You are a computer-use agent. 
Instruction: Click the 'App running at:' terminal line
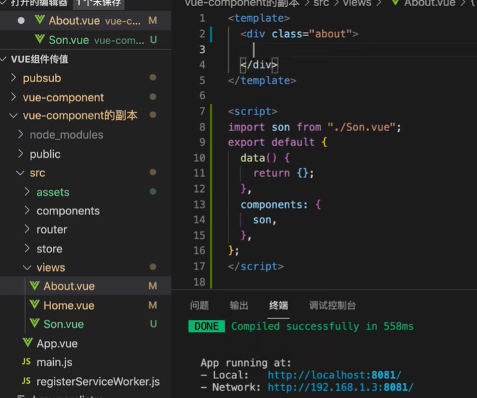[x=246, y=363]
